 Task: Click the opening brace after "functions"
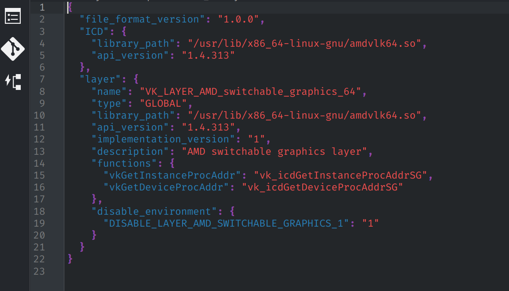coord(172,163)
